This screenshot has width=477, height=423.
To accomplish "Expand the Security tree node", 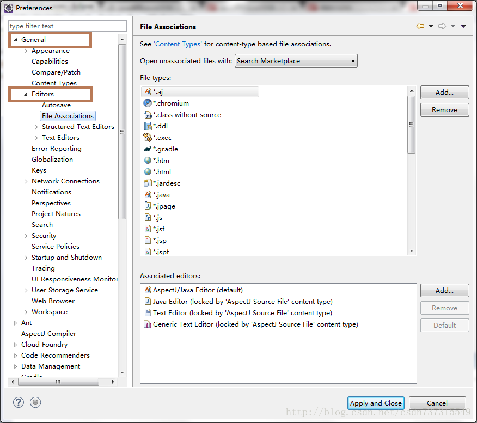I will [26, 236].
